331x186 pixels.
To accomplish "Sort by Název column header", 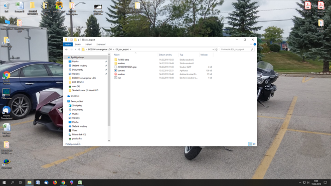I will coord(117,55).
